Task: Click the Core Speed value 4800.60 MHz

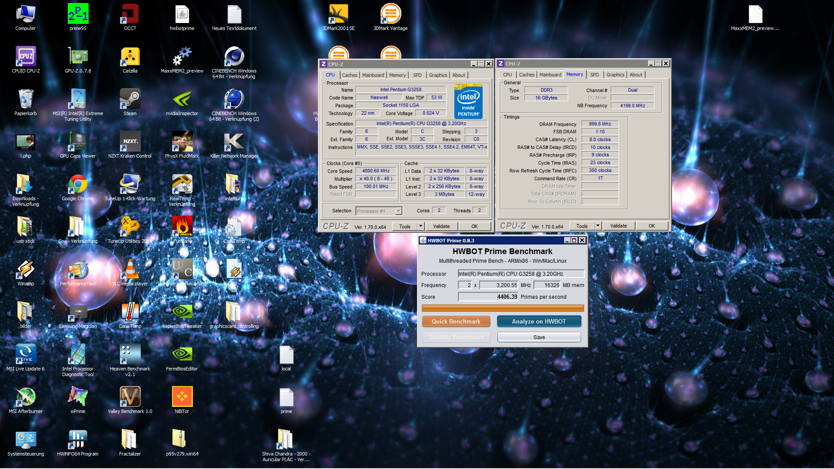Action: tap(376, 171)
